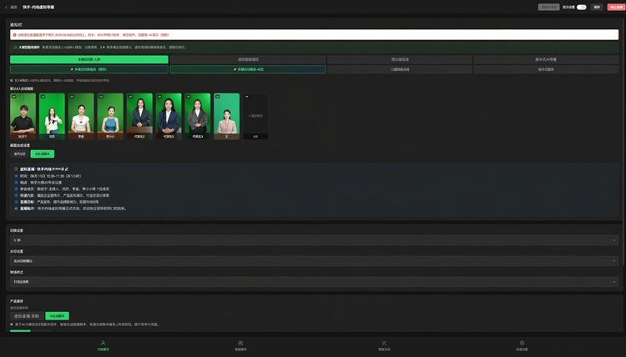Viewport: 626px width, 357px height.
Task: Click the pencil edit icon beside 虚拟直播 title
Action: tap(67, 169)
